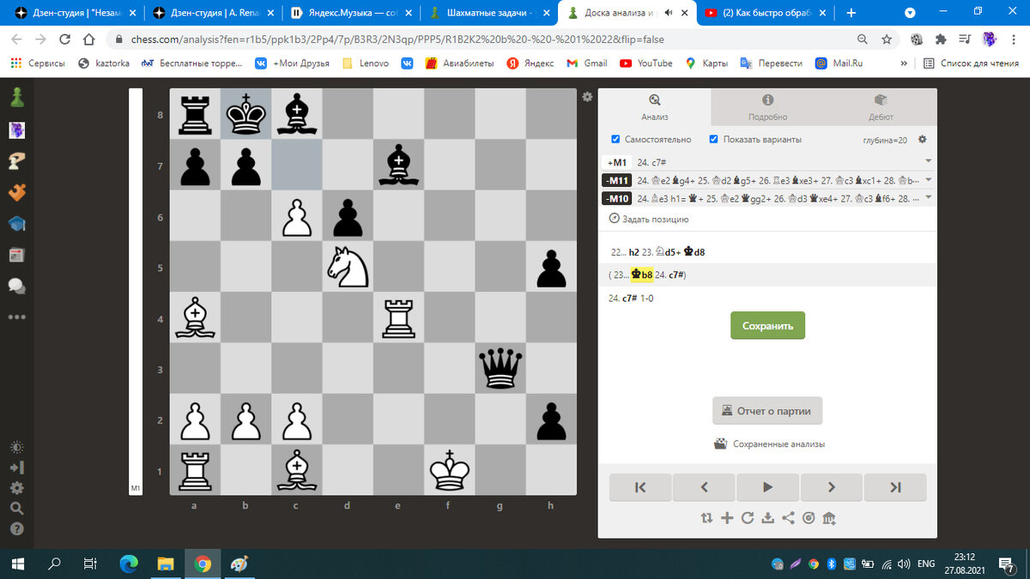Click the white pawn on c6
Image resolution: width=1030 pixels, height=579 pixels.
pos(297,216)
